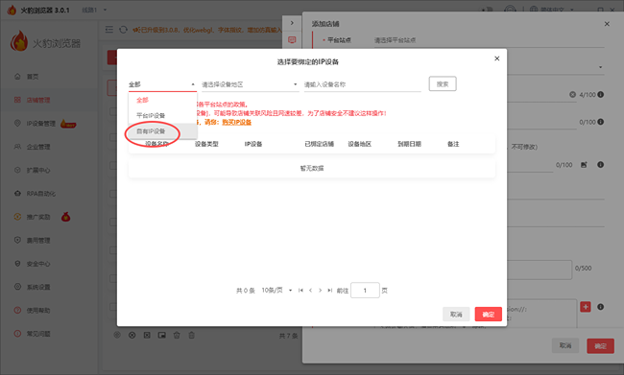Click the refresh icon in the top bar
The height and width of the screenshot is (375, 624).
click(124, 30)
